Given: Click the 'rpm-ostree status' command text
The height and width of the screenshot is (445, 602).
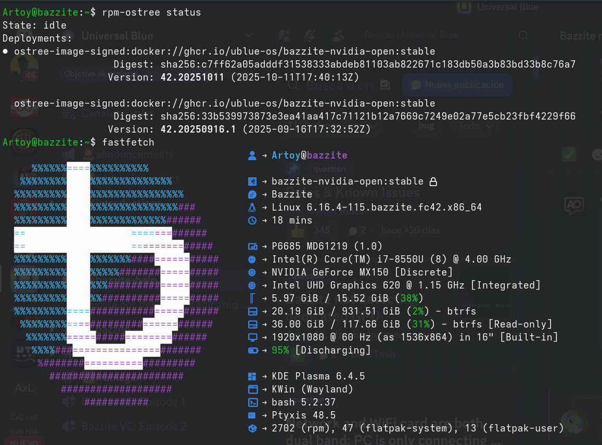Looking at the screenshot, I should pyautogui.click(x=151, y=12).
